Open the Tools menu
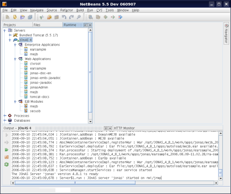 (109, 10)
